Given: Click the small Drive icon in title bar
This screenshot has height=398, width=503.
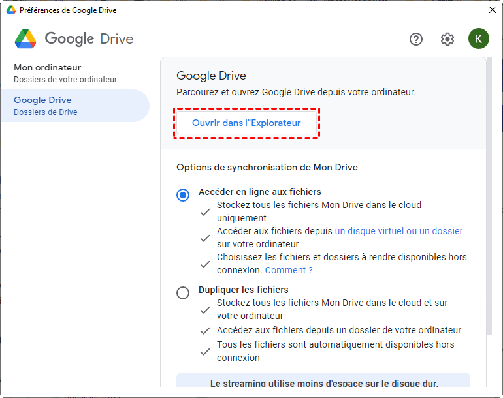Looking at the screenshot, I should coord(10,10).
